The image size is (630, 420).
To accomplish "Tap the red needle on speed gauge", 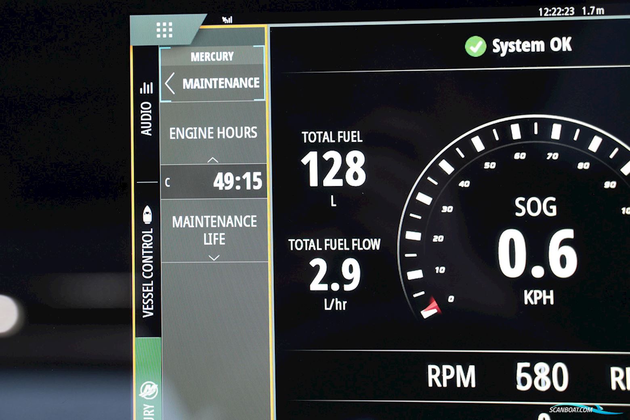I will pyautogui.click(x=431, y=308).
